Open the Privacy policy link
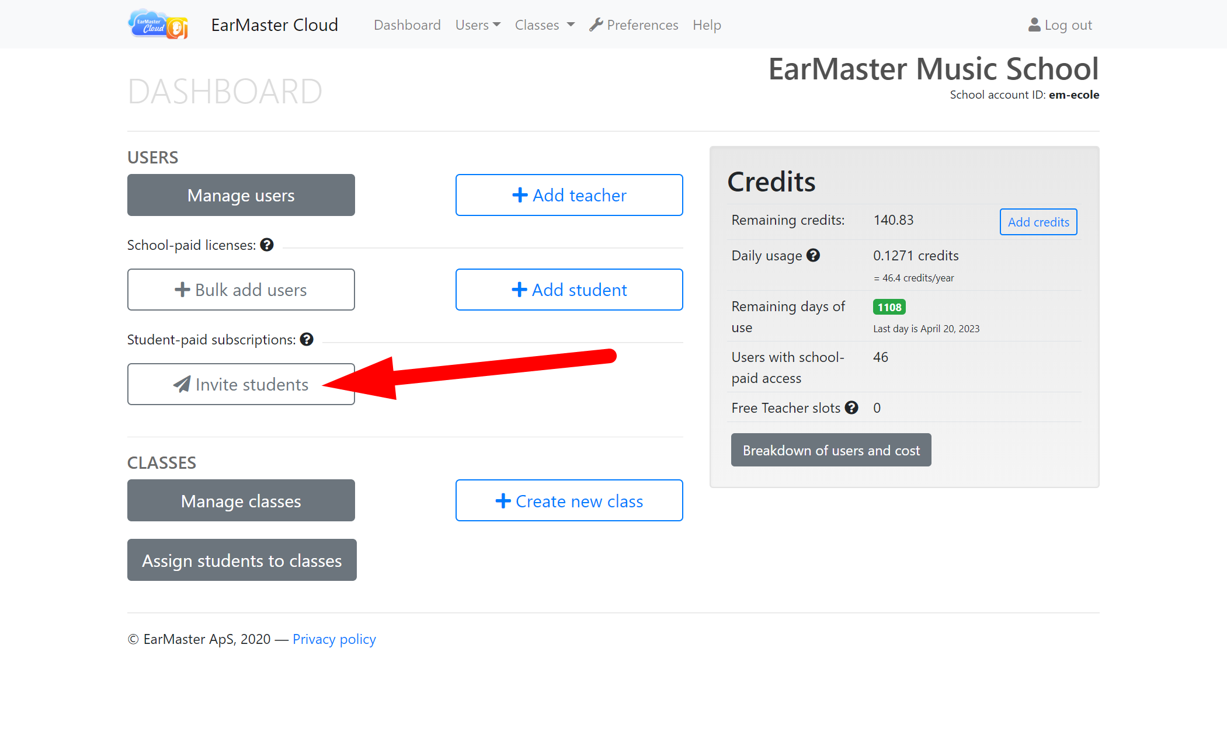This screenshot has width=1227, height=742. click(334, 639)
